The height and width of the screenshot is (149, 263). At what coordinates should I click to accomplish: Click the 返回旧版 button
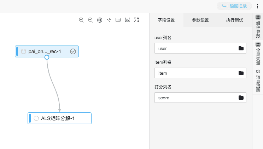pyautogui.click(x=234, y=6)
